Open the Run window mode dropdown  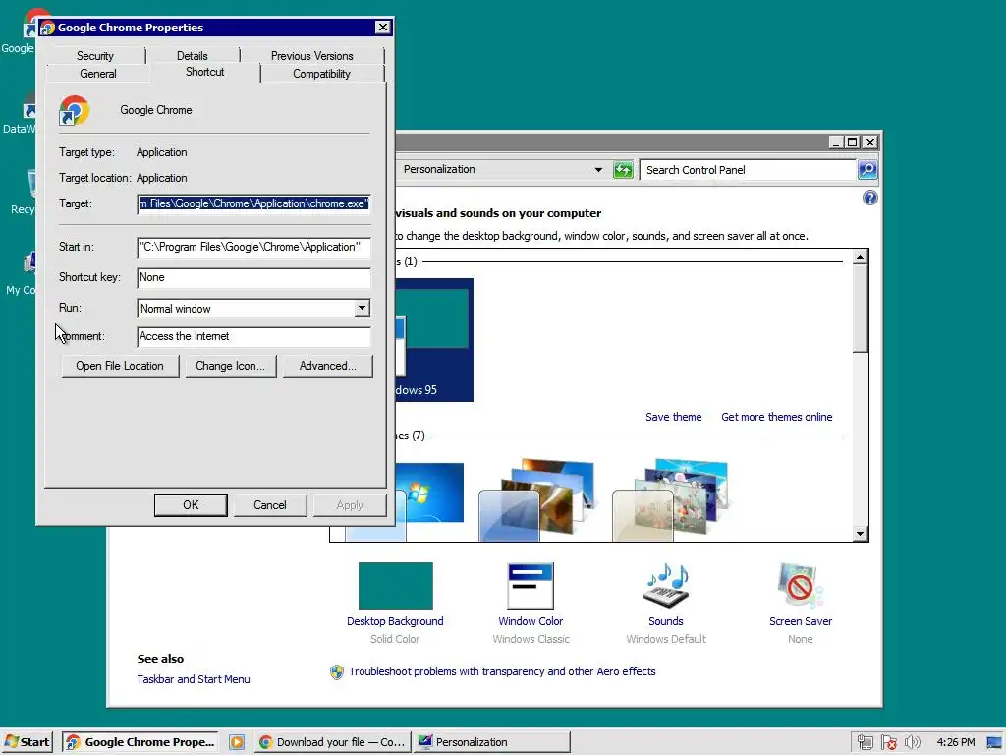click(x=362, y=308)
